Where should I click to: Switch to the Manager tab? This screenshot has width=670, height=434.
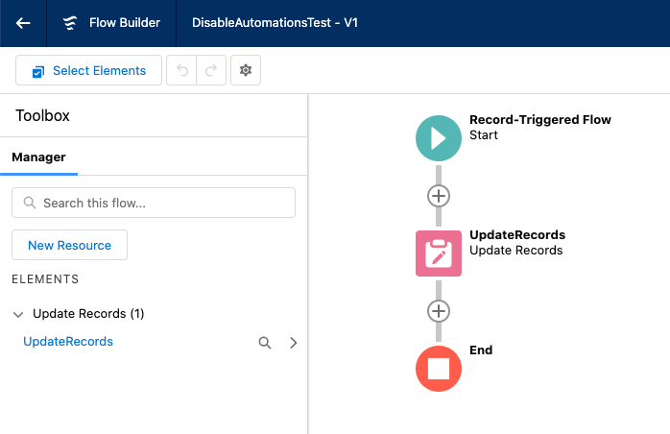[38, 157]
